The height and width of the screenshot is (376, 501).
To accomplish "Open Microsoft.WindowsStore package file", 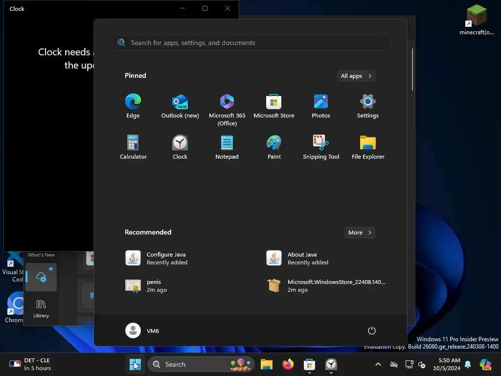I will point(326,286).
